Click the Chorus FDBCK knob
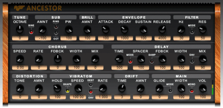This screenshot has width=223, height=108. tap(58, 59)
